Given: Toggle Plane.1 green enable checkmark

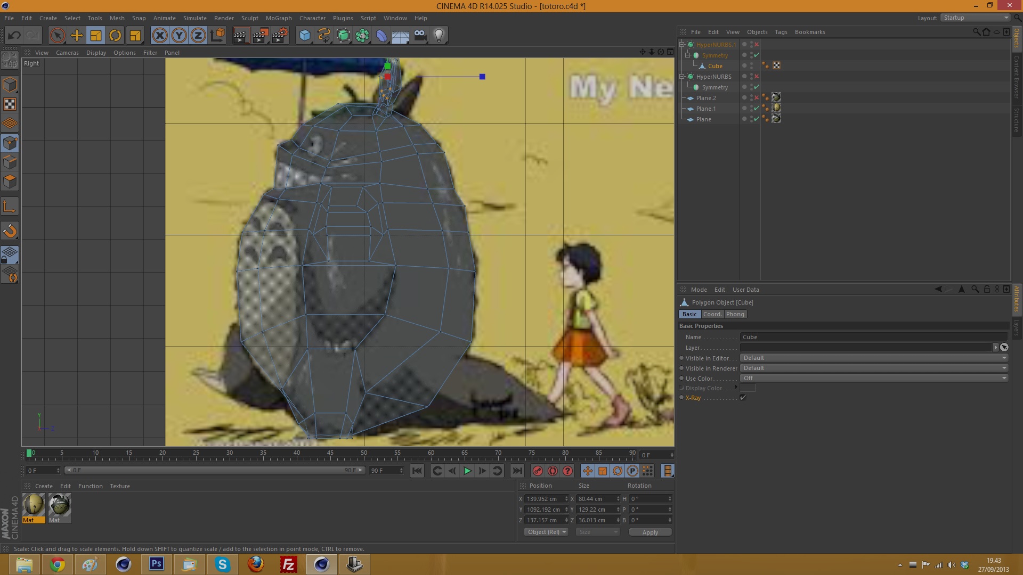Looking at the screenshot, I should click(757, 109).
